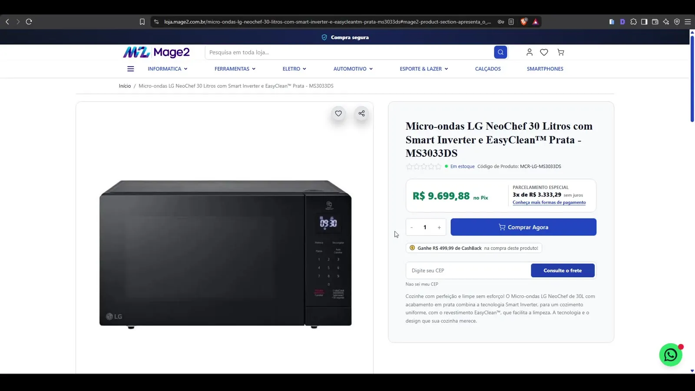Open the VPN shield icon in toolbar
695x391 pixels.
pos(677,22)
